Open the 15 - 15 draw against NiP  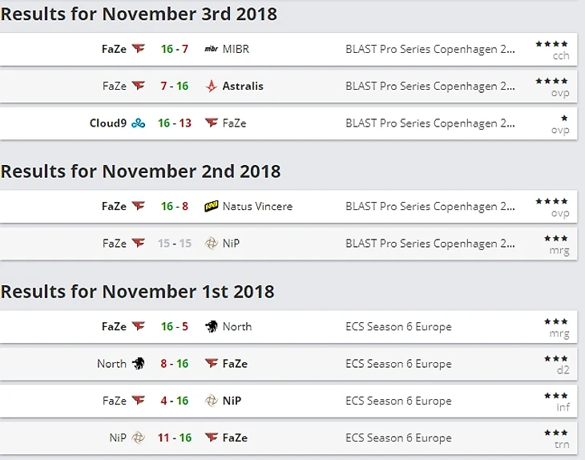pyautogui.click(x=174, y=244)
